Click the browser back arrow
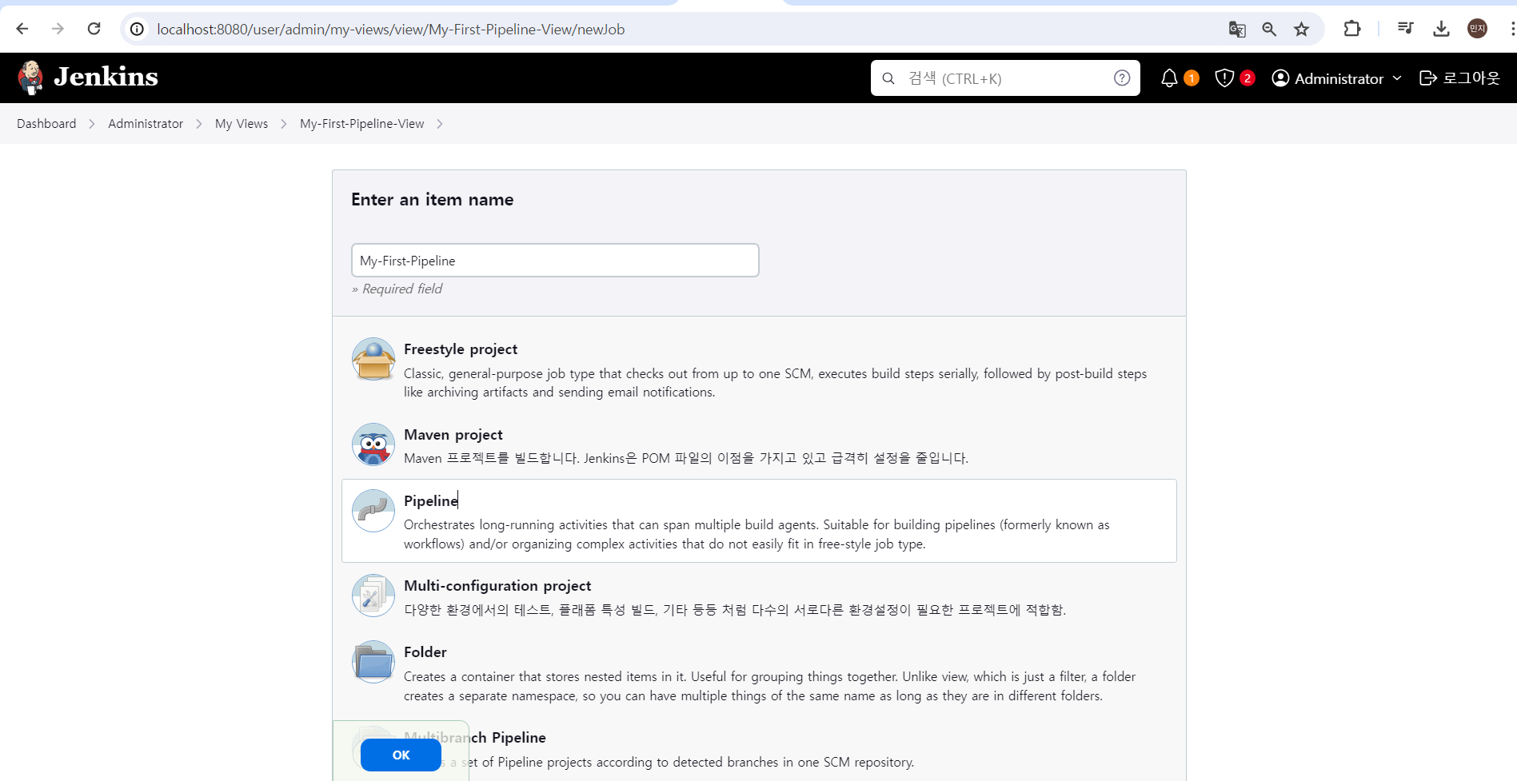This screenshot has width=1517, height=781. (22, 29)
